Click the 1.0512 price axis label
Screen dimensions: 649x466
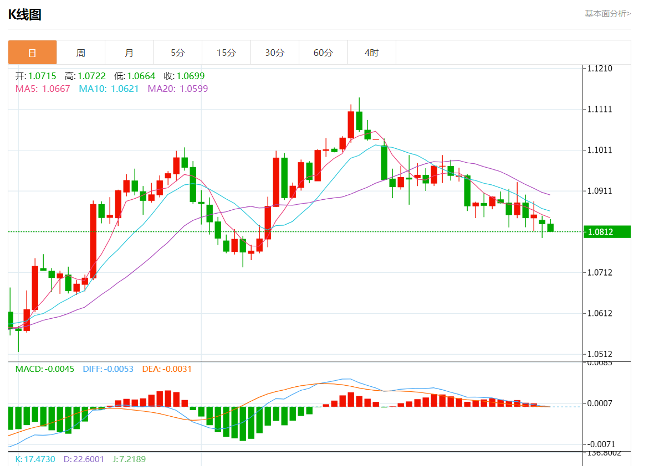(x=600, y=354)
